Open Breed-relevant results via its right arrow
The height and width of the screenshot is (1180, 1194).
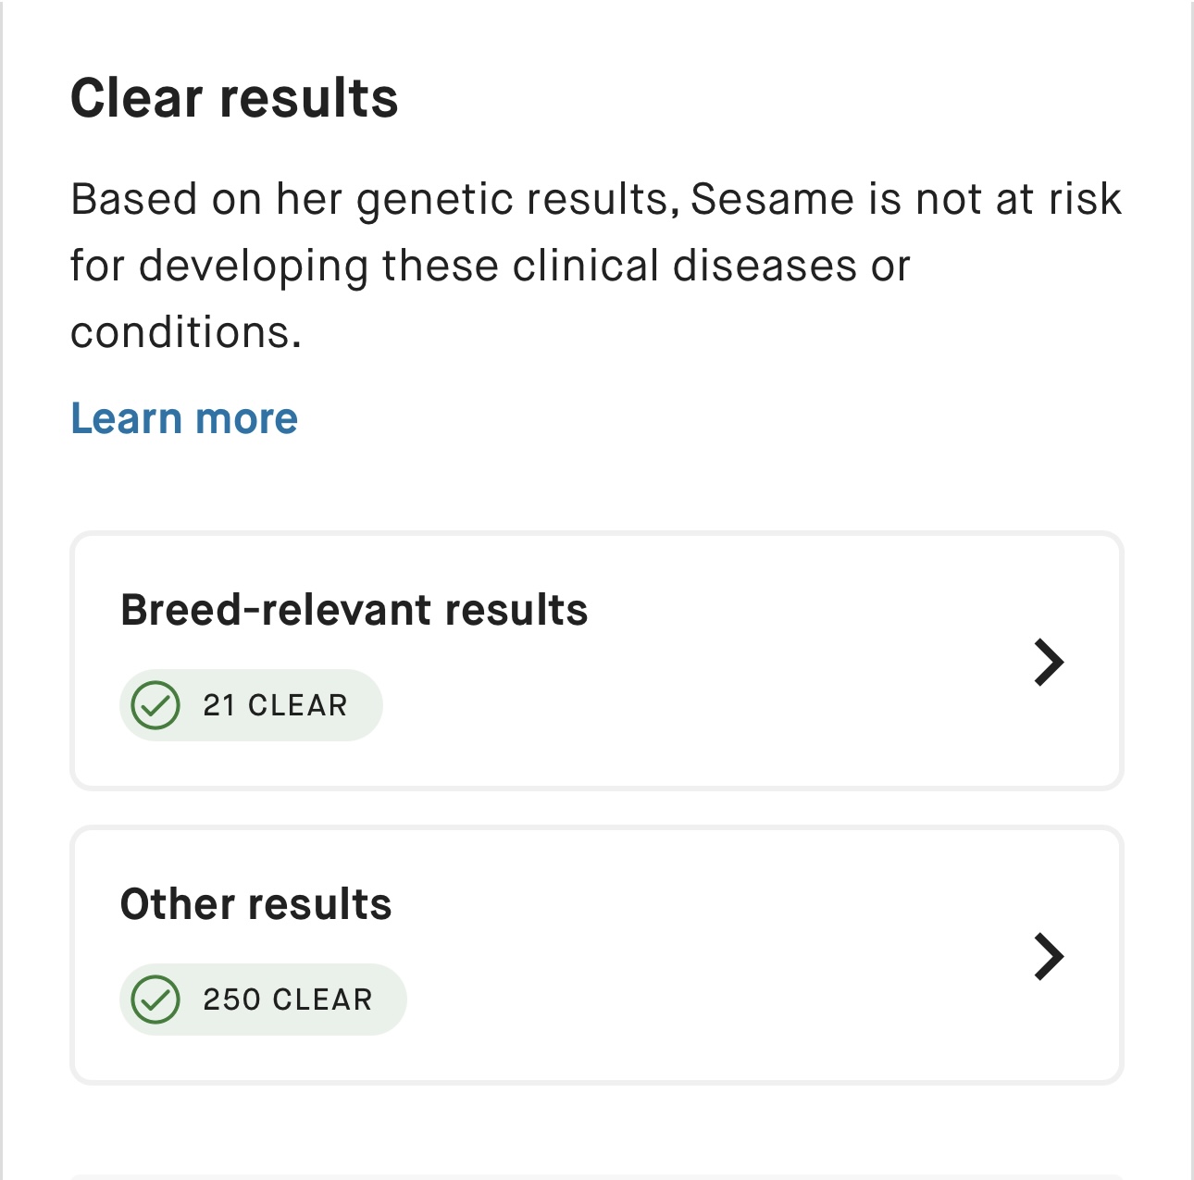(x=1049, y=662)
